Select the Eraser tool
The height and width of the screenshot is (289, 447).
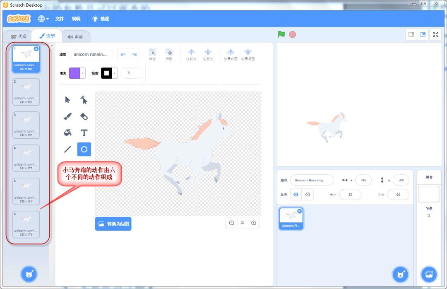pyautogui.click(x=84, y=116)
